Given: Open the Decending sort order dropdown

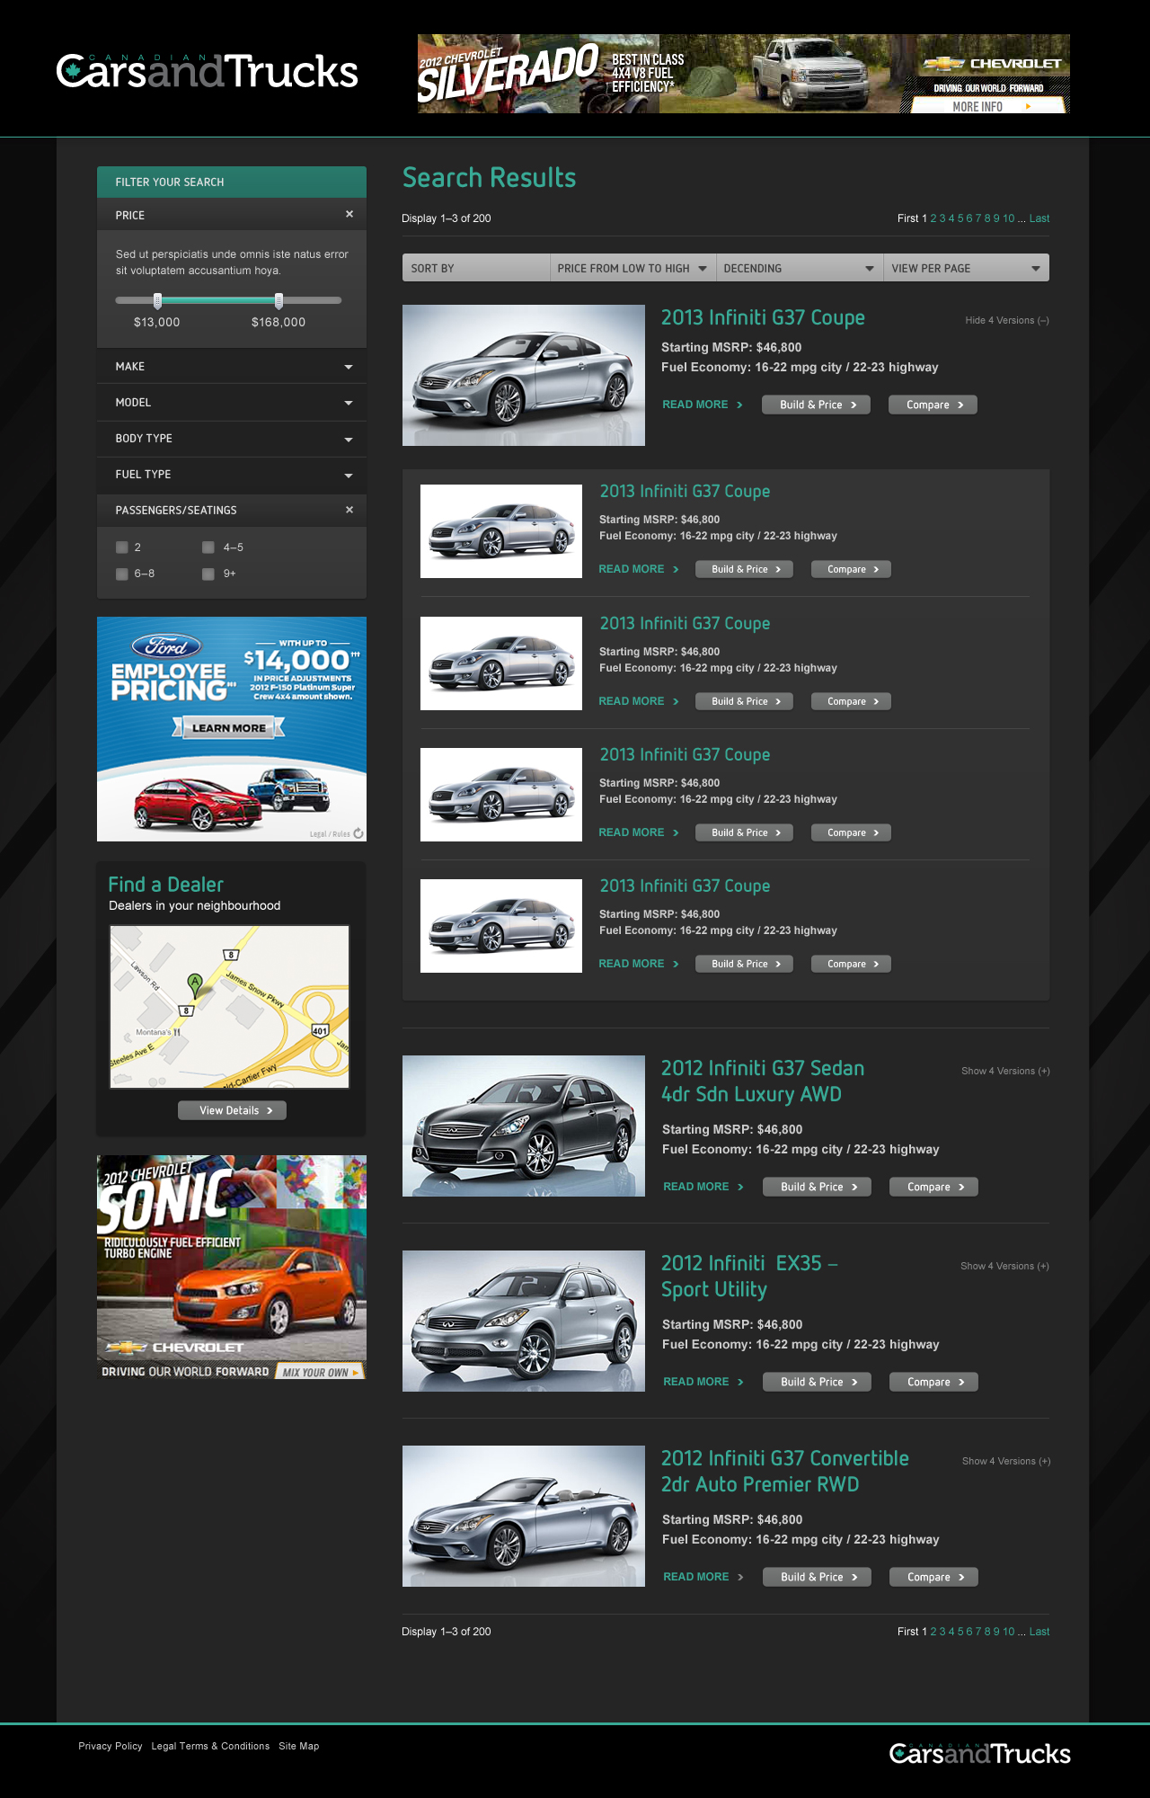Looking at the screenshot, I should tap(800, 268).
